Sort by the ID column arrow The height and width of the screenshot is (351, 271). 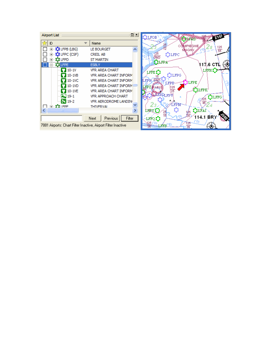(86, 43)
